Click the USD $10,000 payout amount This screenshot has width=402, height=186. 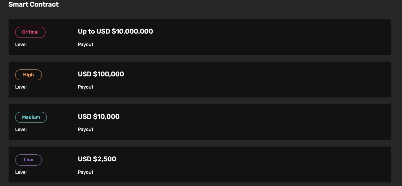pyautogui.click(x=99, y=117)
